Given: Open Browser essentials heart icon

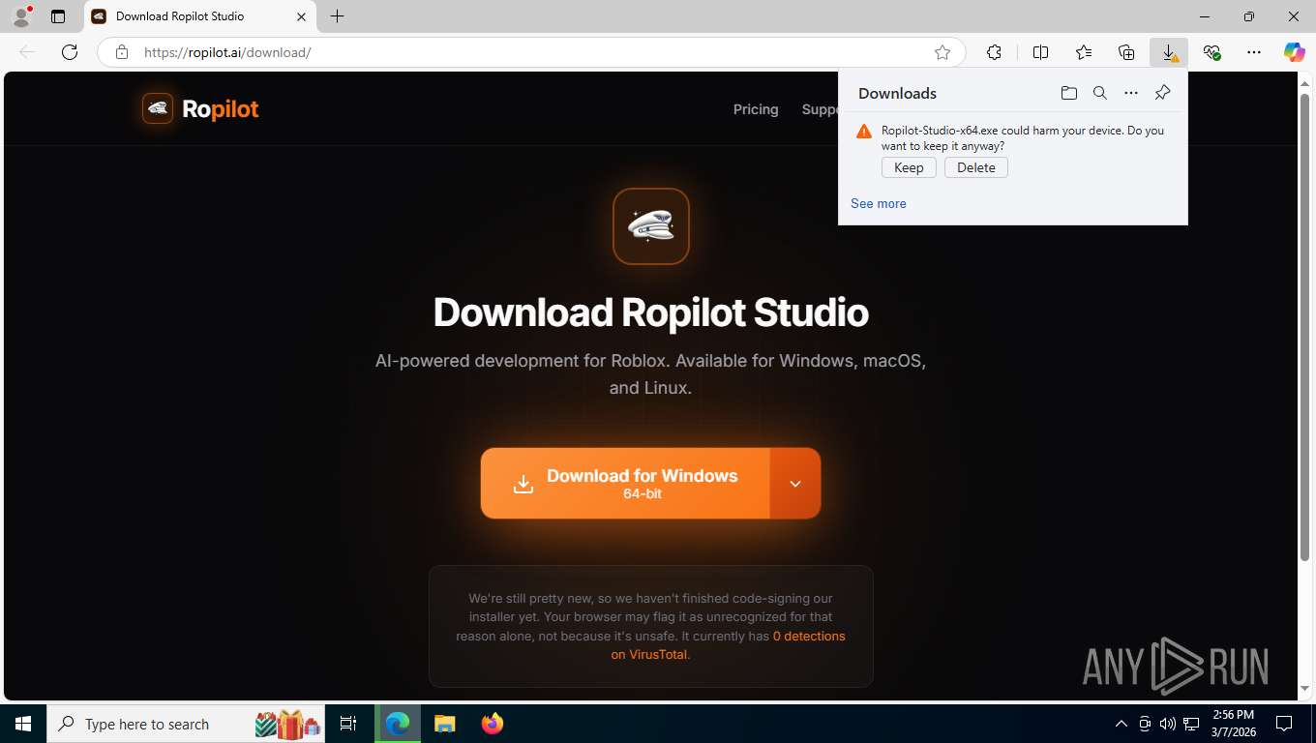Looking at the screenshot, I should pyautogui.click(x=1211, y=52).
